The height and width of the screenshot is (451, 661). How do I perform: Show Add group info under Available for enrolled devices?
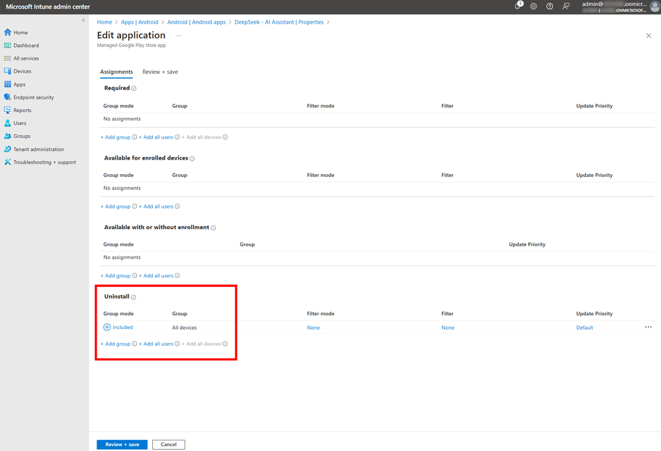pos(134,207)
